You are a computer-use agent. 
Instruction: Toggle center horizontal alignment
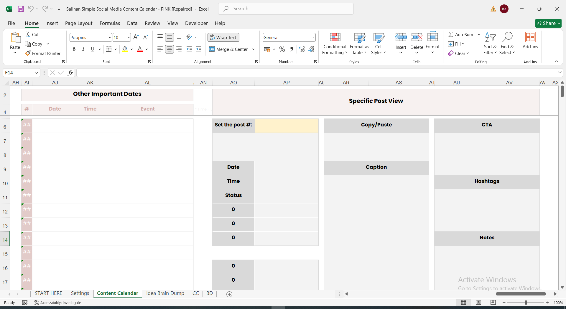[170, 49]
